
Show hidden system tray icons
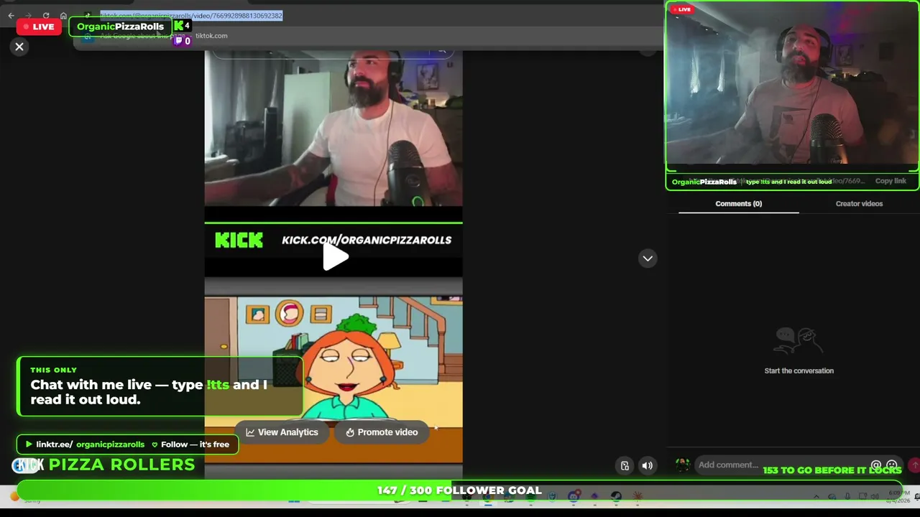[x=816, y=497]
